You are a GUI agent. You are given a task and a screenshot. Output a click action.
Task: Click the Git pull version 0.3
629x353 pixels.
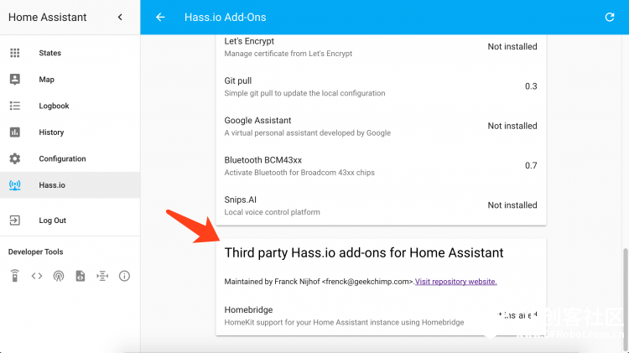[x=531, y=86]
